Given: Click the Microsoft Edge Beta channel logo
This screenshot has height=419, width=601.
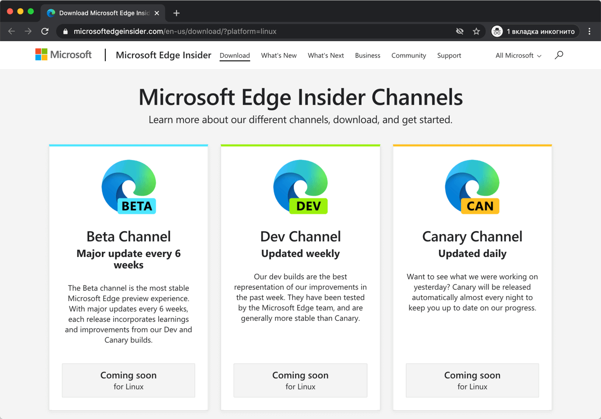Looking at the screenshot, I should pyautogui.click(x=128, y=187).
